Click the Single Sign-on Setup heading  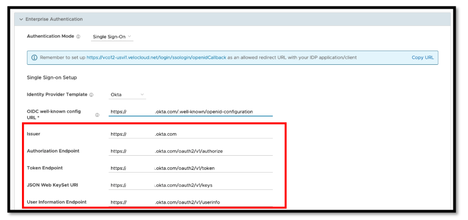tap(52, 78)
